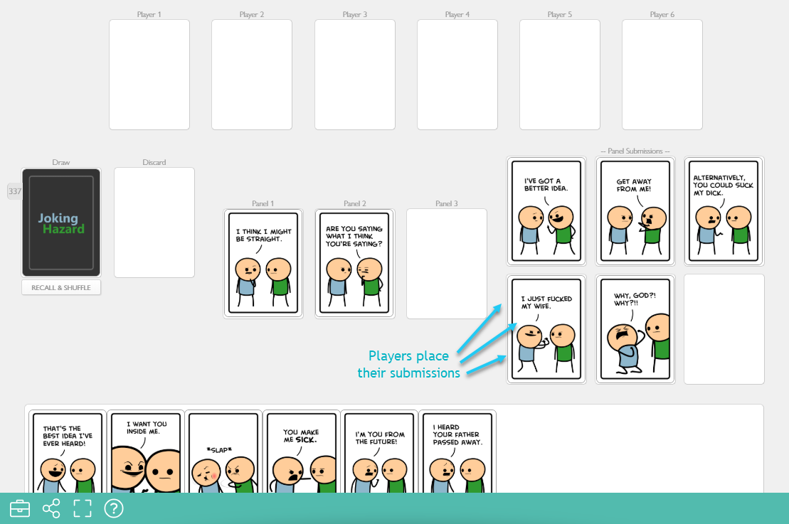Click the share icon in bottom bar
The height and width of the screenshot is (524, 789).
click(x=51, y=508)
